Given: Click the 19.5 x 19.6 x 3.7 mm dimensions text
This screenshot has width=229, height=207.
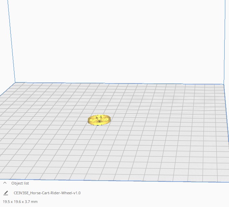Looking at the screenshot, I should point(20,202).
